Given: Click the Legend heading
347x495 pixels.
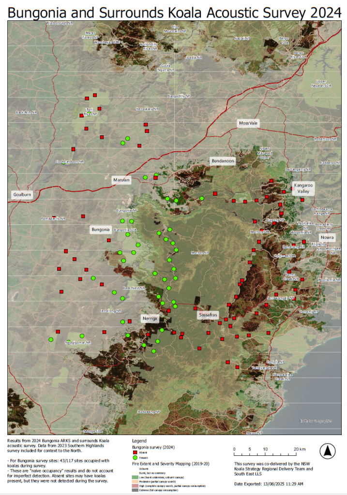Looking at the screenshot, I should click(x=139, y=441).
